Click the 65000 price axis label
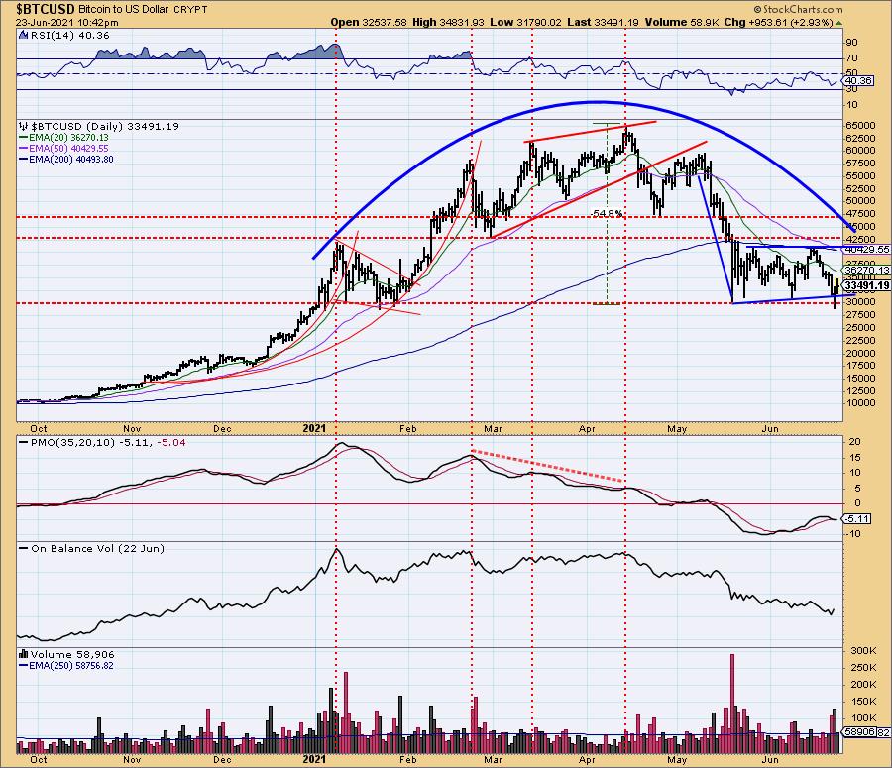The height and width of the screenshot is (768, 892). tap(860, 126)
